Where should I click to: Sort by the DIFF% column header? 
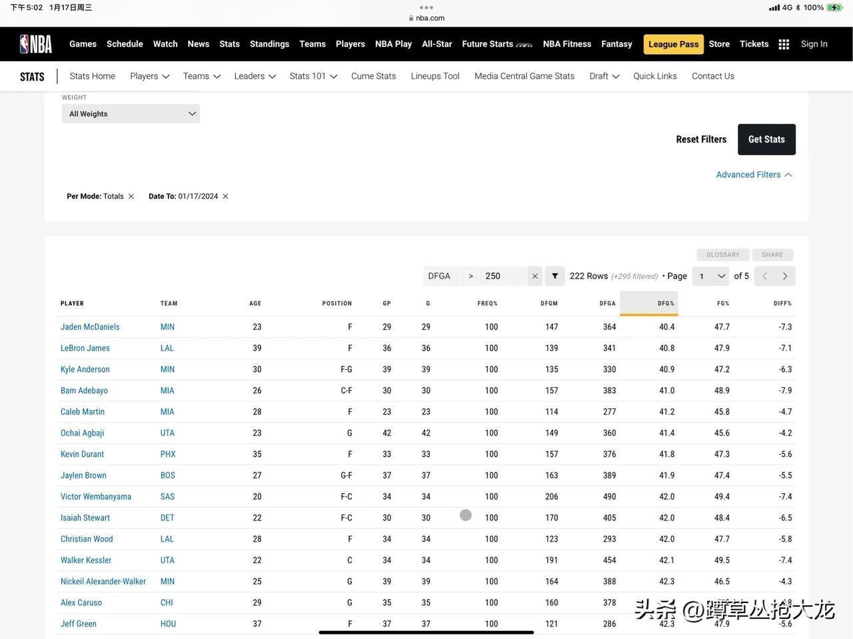(x=782, y=303)
